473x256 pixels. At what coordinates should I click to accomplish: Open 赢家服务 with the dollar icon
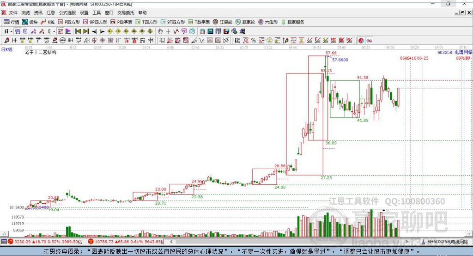(x=292, y=22)
